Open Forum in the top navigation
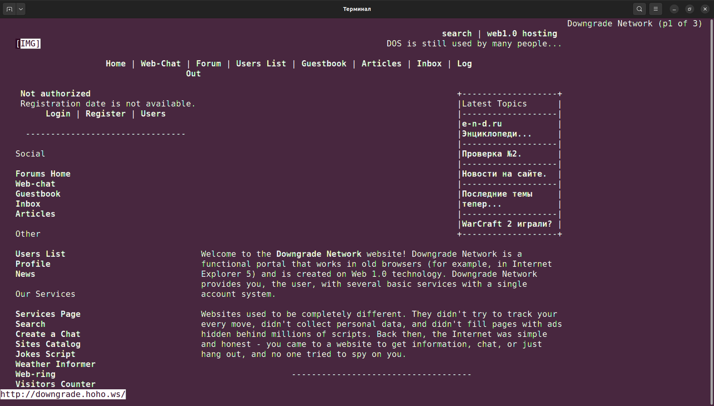 [x=209, y=63]
